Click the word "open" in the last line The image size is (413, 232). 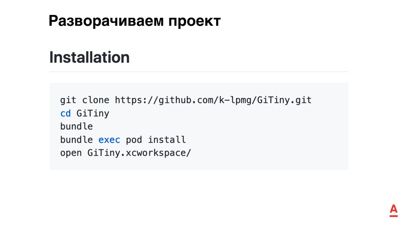[x=71, y=153]
